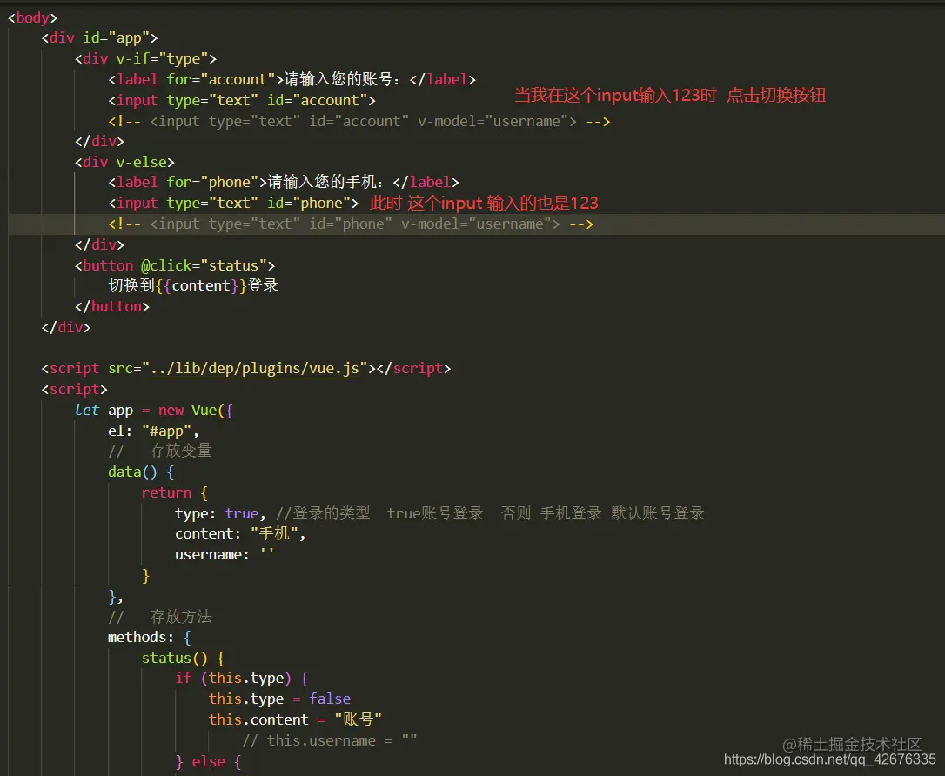Click the data() { line

141,472
